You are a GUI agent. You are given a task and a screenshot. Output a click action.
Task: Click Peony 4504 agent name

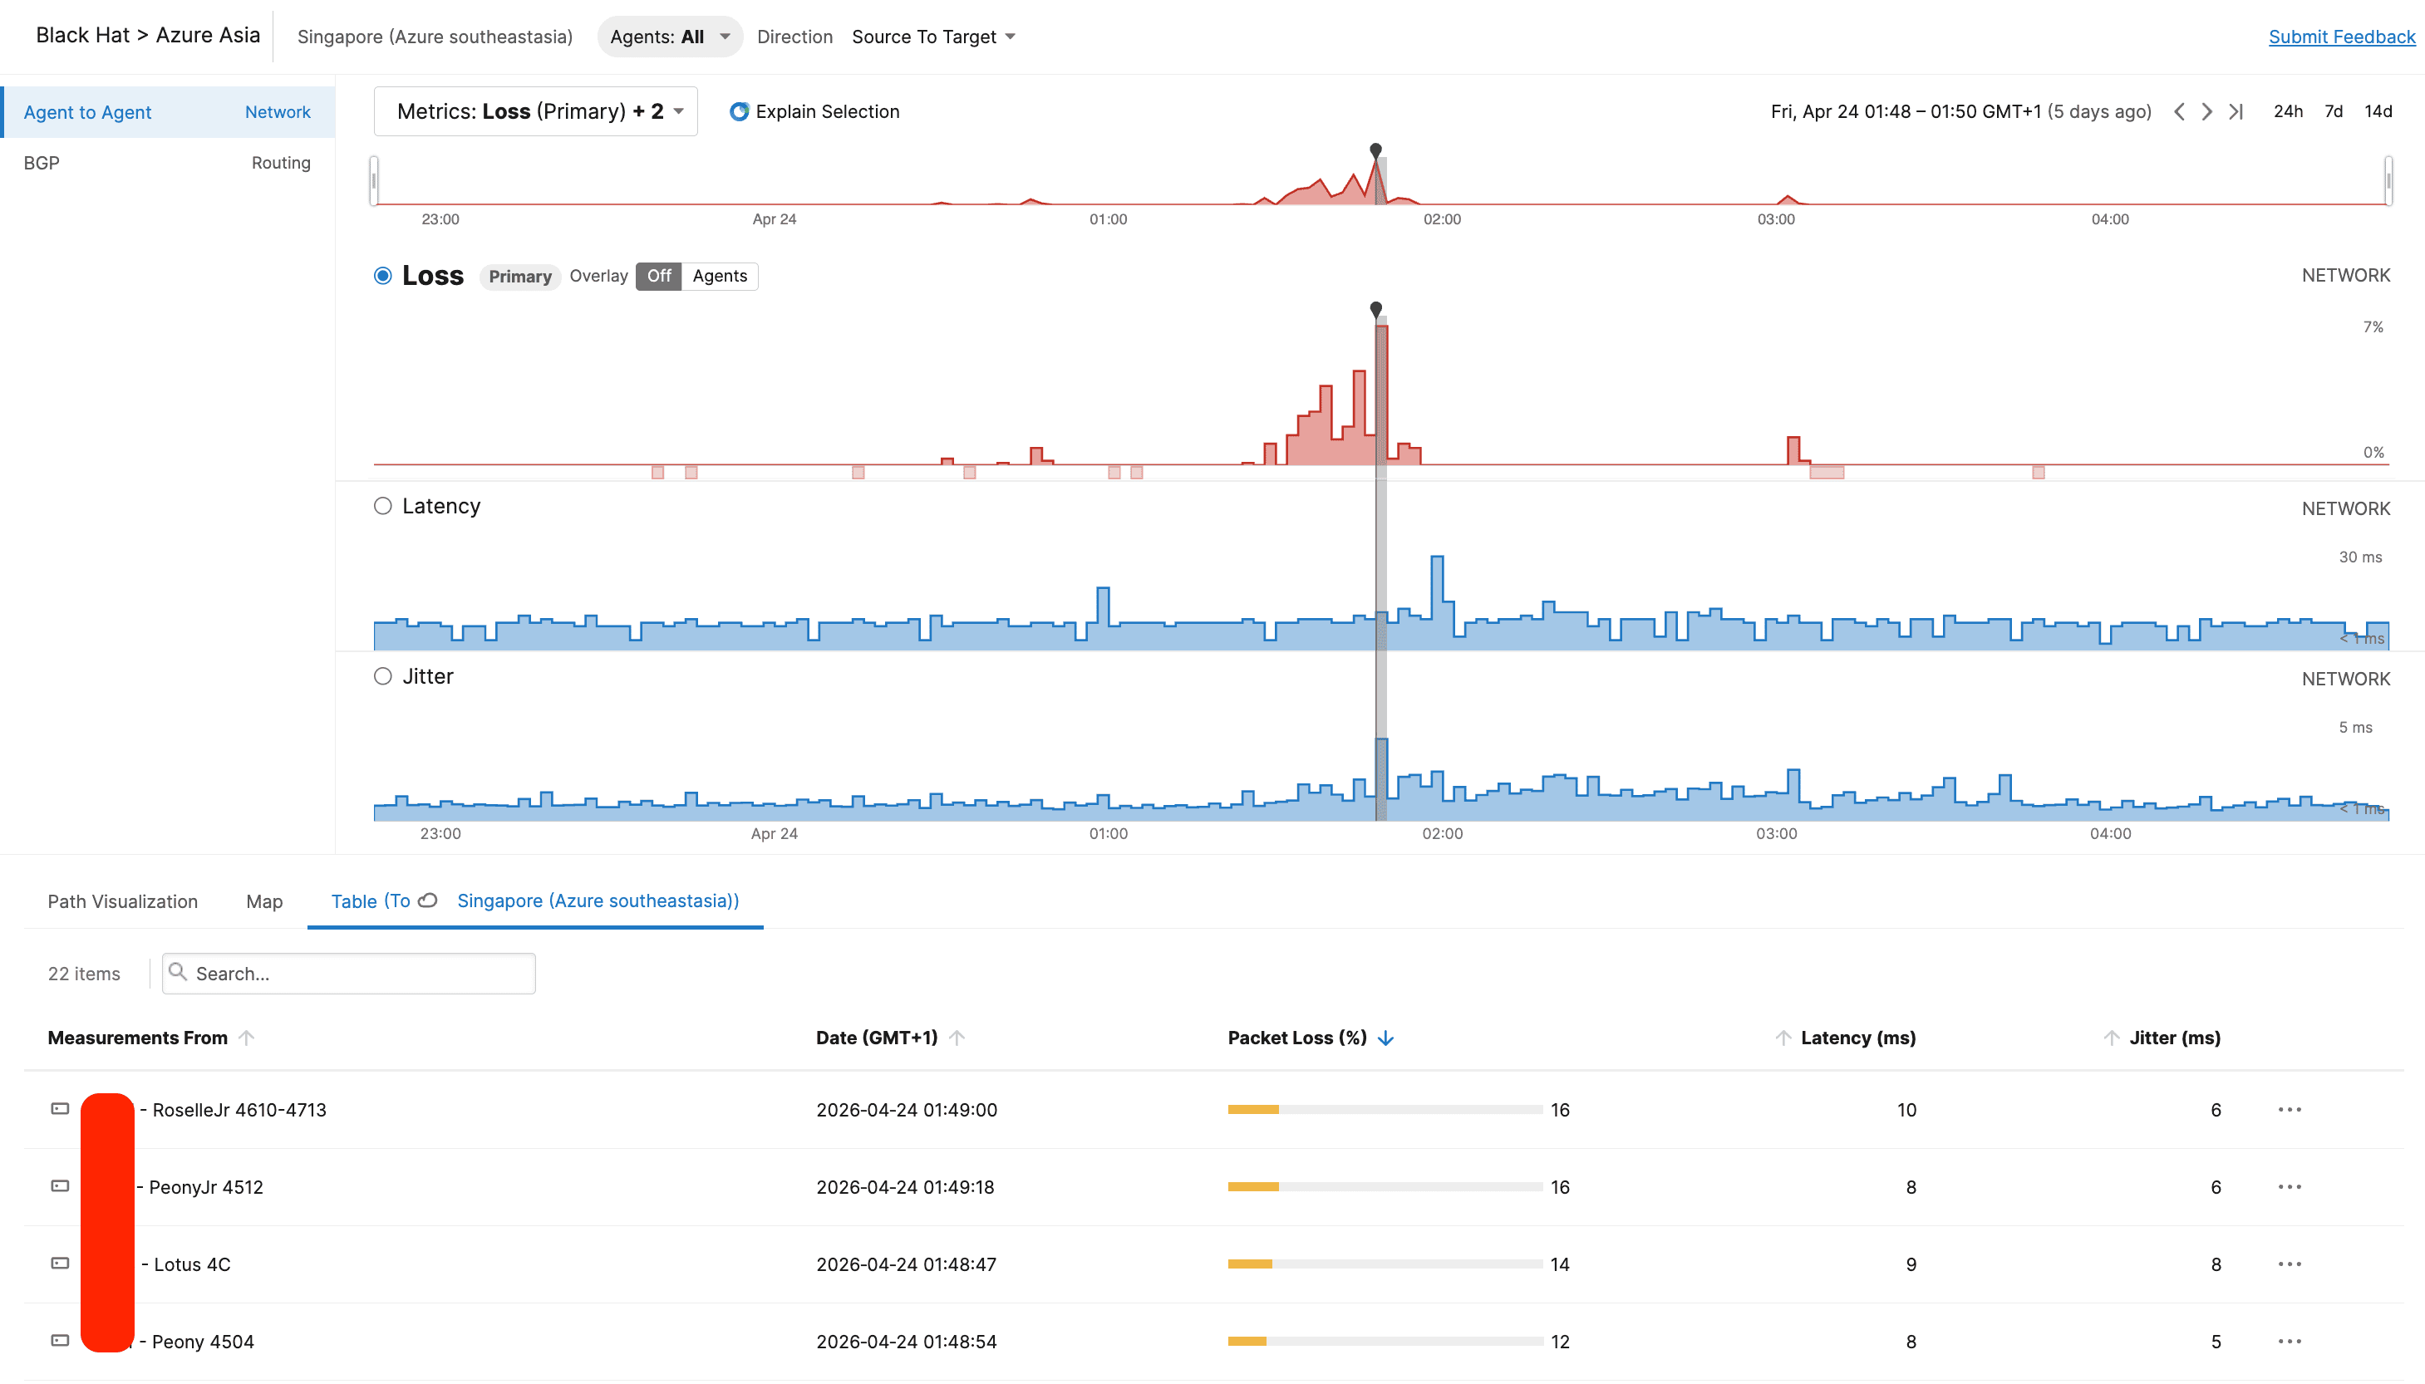coord(203,1342)
